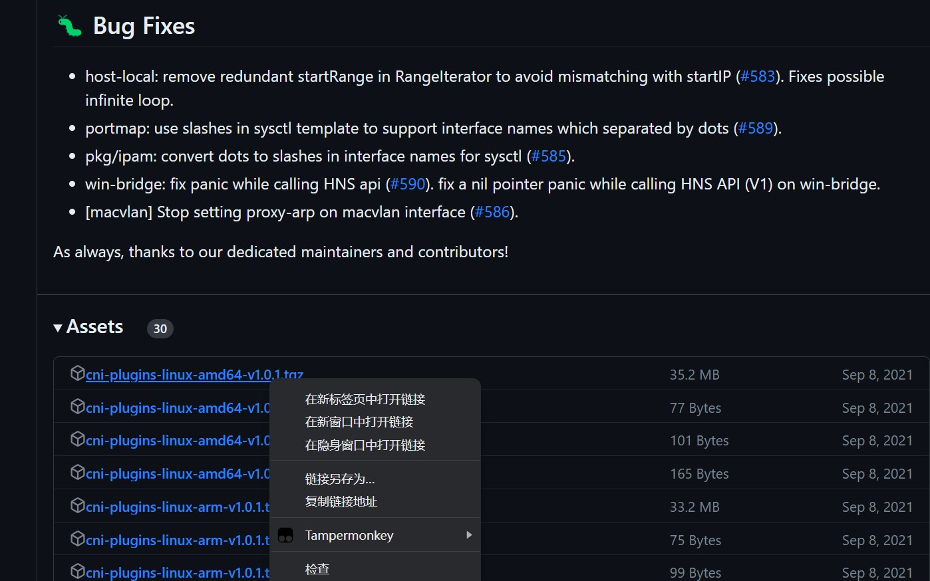The image size is (930, 581).
Task: Click package icon in the 75 Bytes row
Action: 78,538
